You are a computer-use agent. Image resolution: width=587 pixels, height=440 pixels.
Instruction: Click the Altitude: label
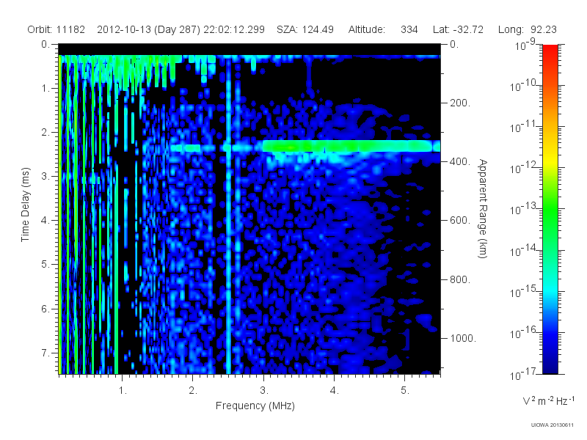(x=366, y=29)
